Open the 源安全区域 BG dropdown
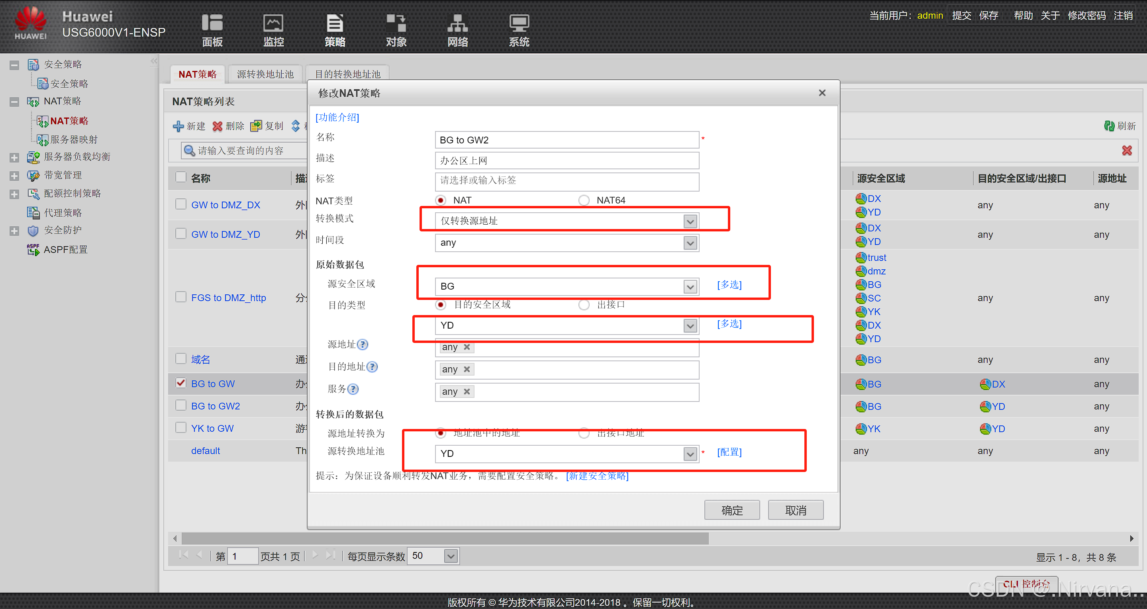 [690, 287]
